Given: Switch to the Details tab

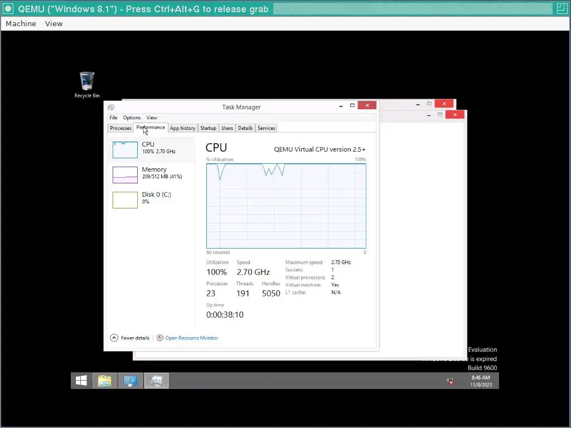Looking at the screenshot, I should [245, 128].
